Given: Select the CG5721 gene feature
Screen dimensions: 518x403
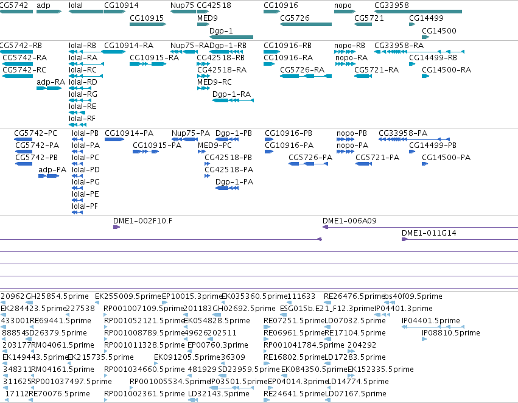Looking at the screenshot, I should (363, 24).
